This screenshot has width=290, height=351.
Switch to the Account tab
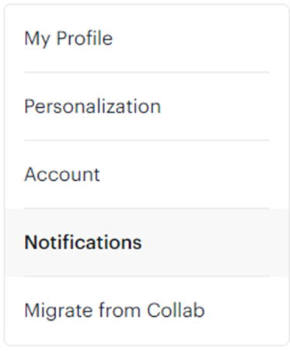(x=147, y=174)
